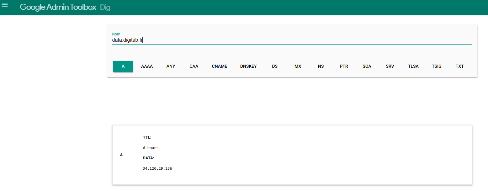Select the TSIG record type
Image resolution: width=488 pixels, height=191 pixels.
437,66
